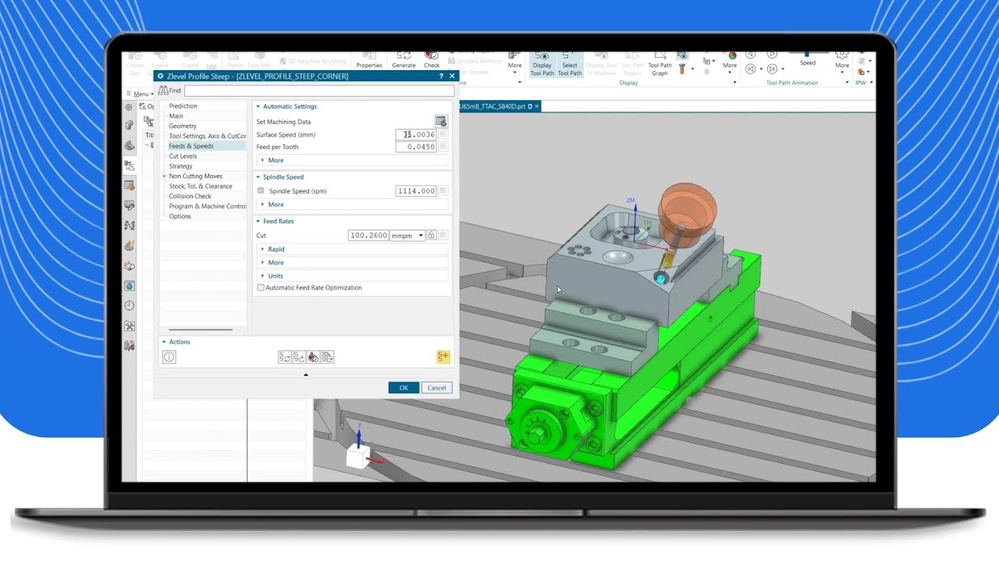The image size is (999, 562).
Task: Click the Find search field
Action: click(318, 91)
